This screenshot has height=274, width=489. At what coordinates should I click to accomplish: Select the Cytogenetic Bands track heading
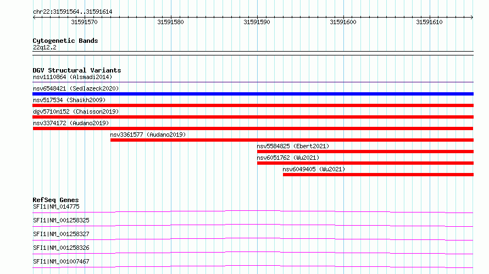pos(65,41)
